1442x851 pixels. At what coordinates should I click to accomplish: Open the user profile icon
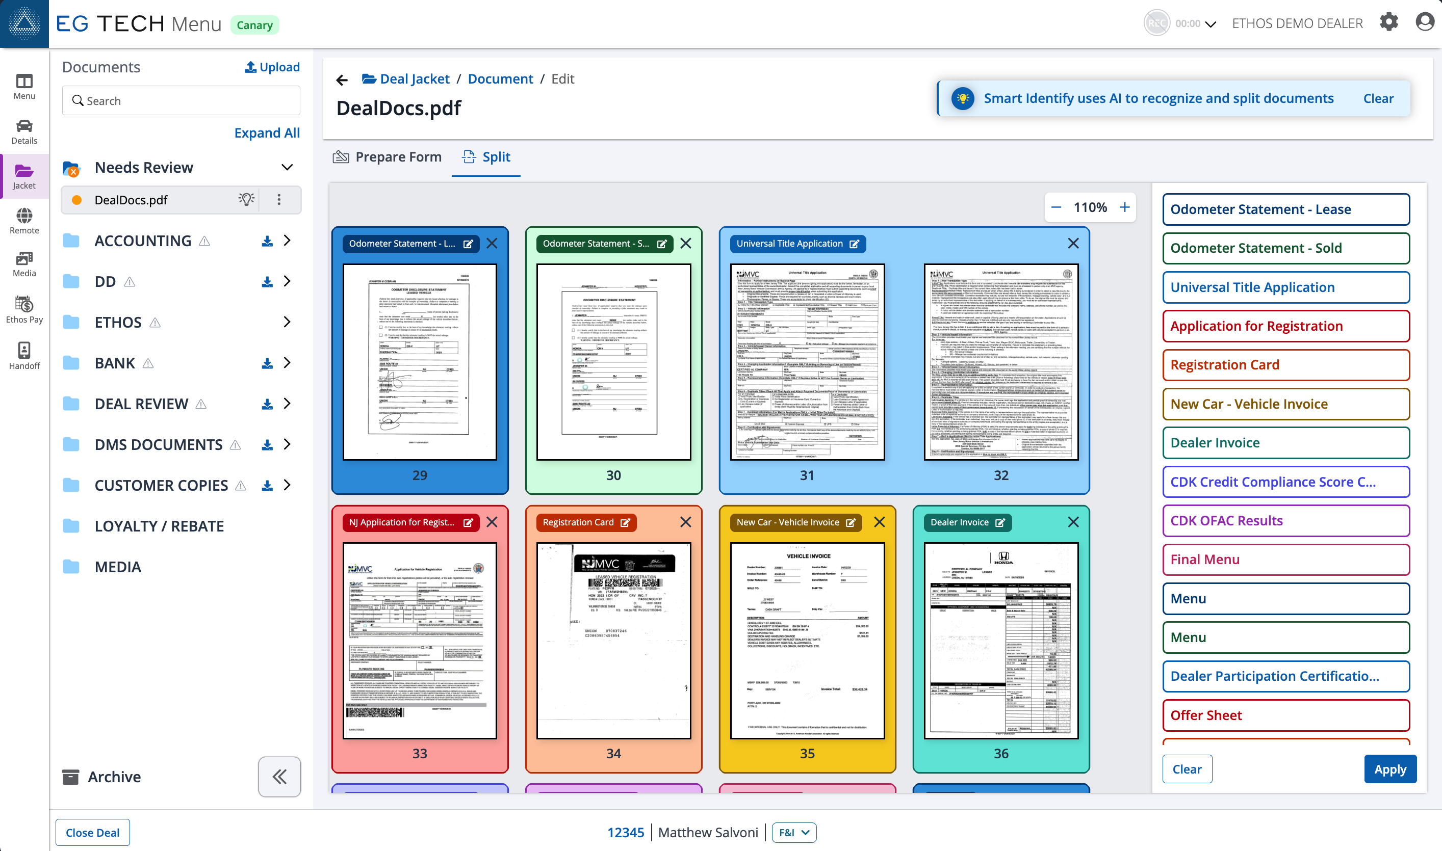point(1425,23)
